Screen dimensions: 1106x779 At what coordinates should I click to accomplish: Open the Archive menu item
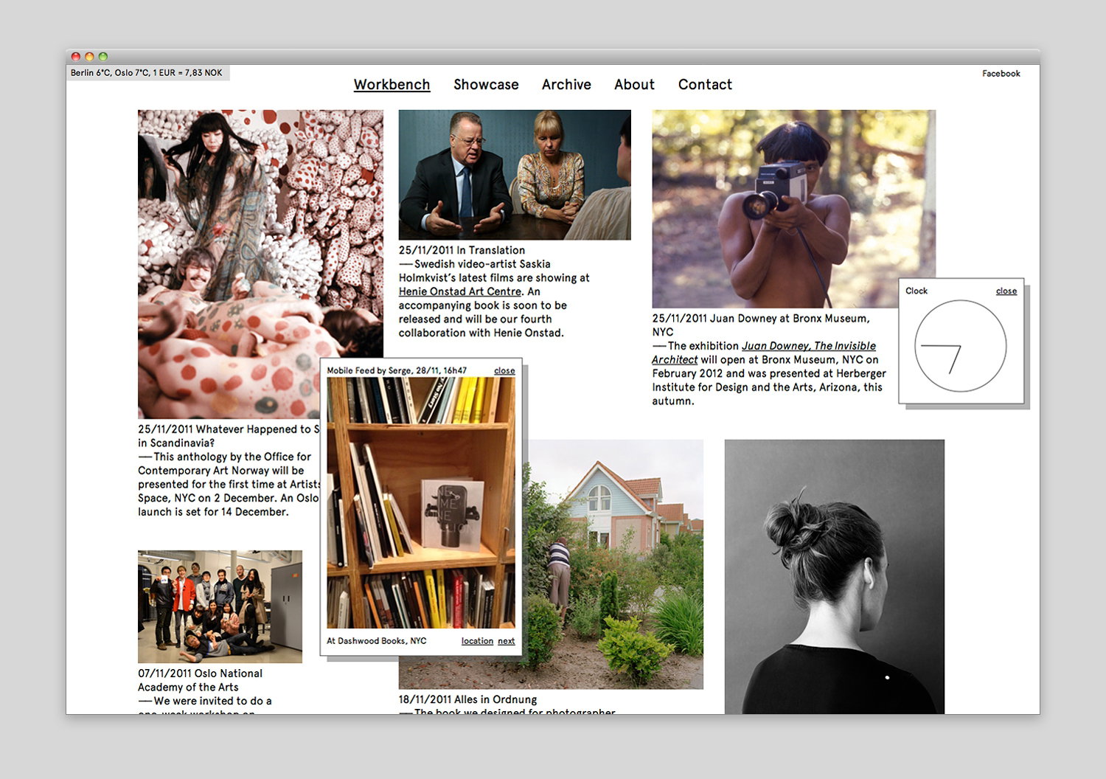566,85
